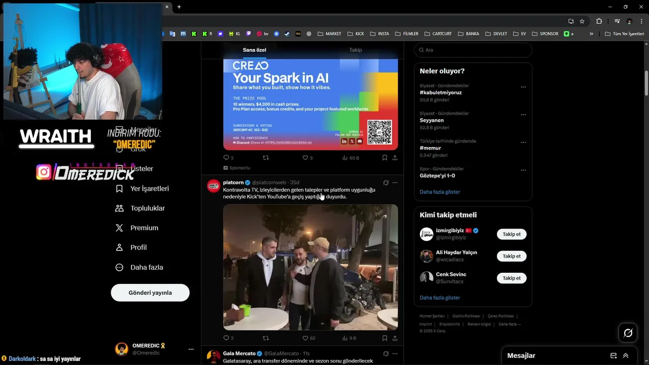Click the Gönderi yayınla button

coord(150,293)
